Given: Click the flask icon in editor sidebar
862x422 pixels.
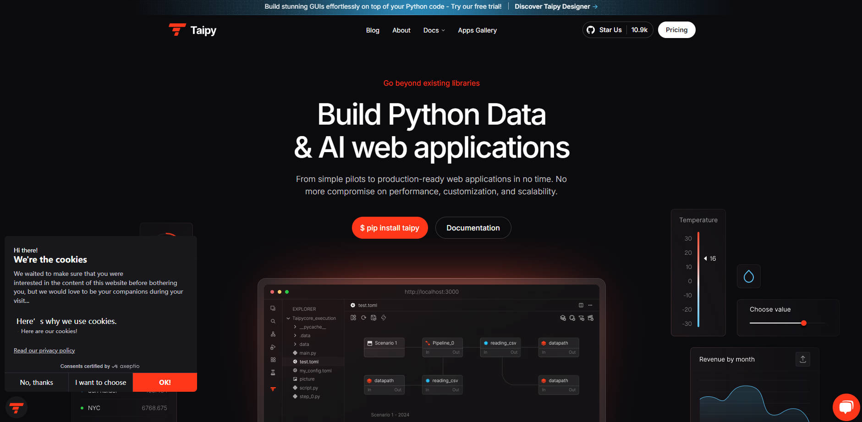Looking at the screenshot, I should point(273,373).
